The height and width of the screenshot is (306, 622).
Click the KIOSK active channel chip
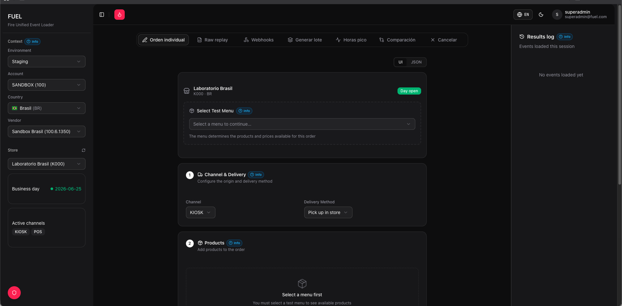tap(21, 232)
